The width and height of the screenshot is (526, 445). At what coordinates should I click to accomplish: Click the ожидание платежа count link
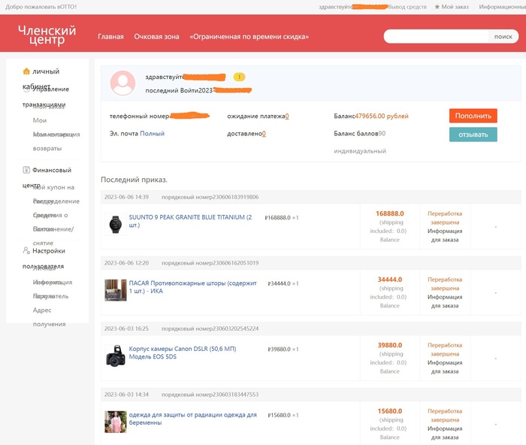pos(287,116)
